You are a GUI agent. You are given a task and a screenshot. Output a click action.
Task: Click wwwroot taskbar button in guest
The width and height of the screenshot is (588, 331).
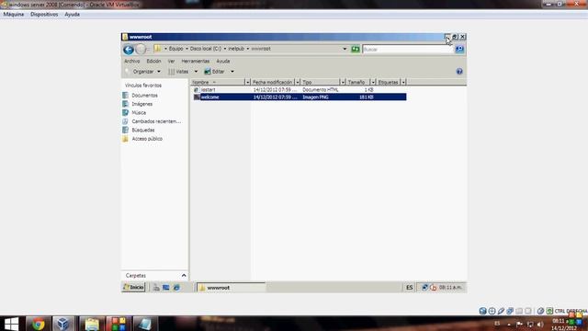231,288
